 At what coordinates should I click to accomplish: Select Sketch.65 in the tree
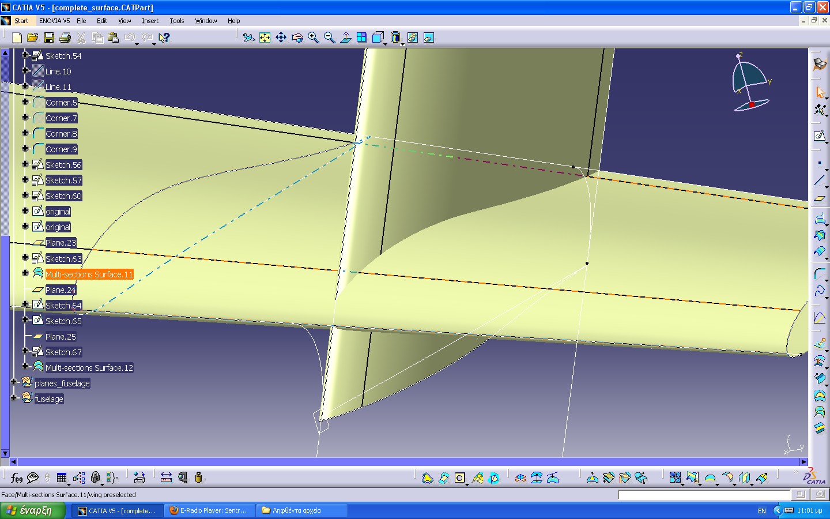[x=63, y=321]
